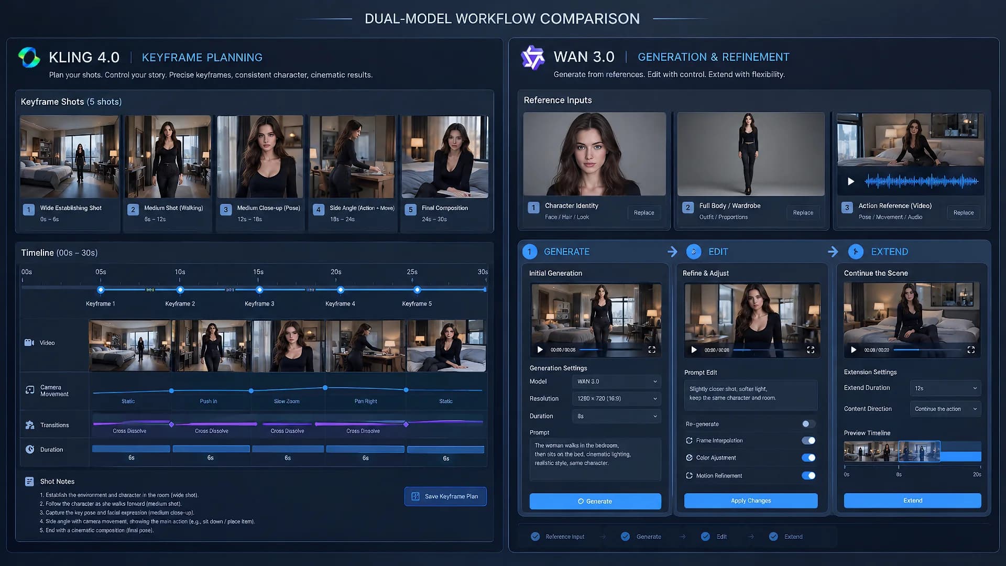Open fullscreen on Continue the Scene preview
Image resolution: width=1006 pixels, height=566 pixels.
(x=971, y=350)
